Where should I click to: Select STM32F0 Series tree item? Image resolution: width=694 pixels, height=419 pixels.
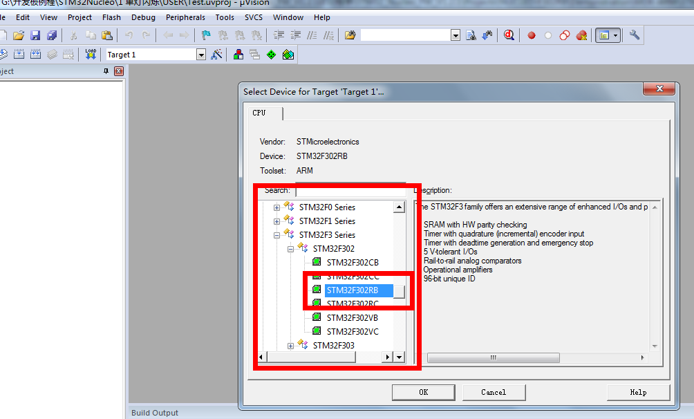(x=327, y=207)
